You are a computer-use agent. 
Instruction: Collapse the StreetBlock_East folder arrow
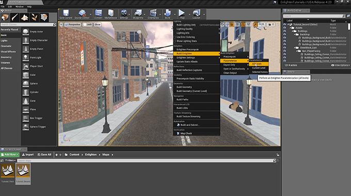(295, 47)
